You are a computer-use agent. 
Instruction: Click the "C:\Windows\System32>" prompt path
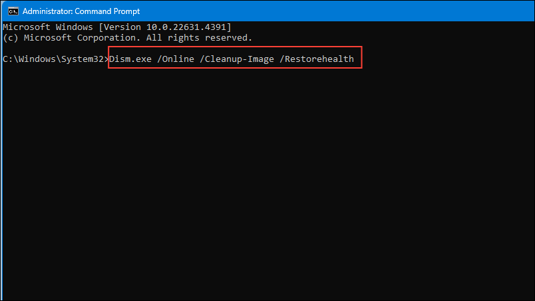pos(56,59)
